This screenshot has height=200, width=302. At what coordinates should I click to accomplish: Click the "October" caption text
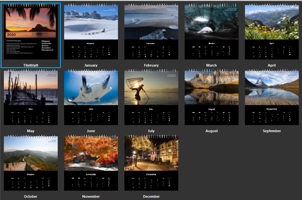(x=31, y=196)
